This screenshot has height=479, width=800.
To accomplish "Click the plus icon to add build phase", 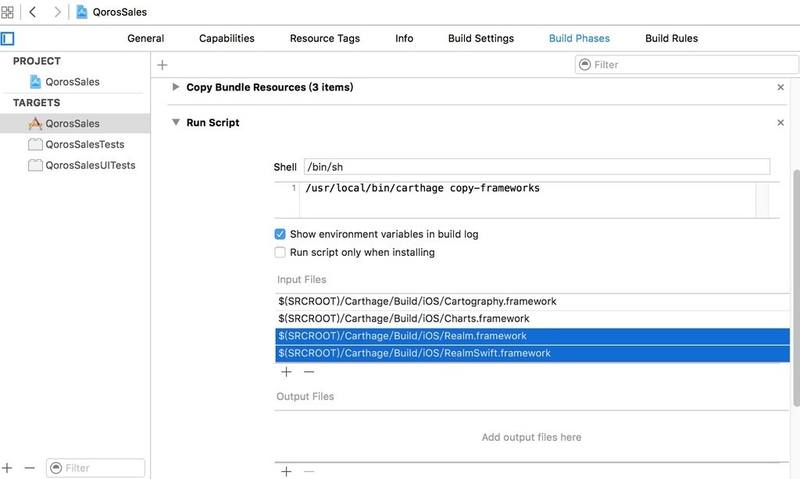I will click(162, 65).
